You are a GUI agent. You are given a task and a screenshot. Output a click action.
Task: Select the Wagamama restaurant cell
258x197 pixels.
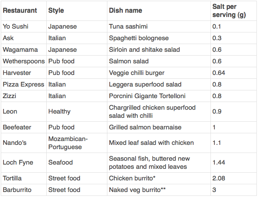tap(24, 49)
